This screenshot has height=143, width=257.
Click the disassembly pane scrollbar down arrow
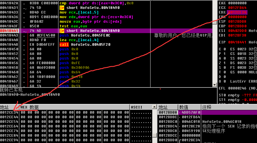point(214,86)
